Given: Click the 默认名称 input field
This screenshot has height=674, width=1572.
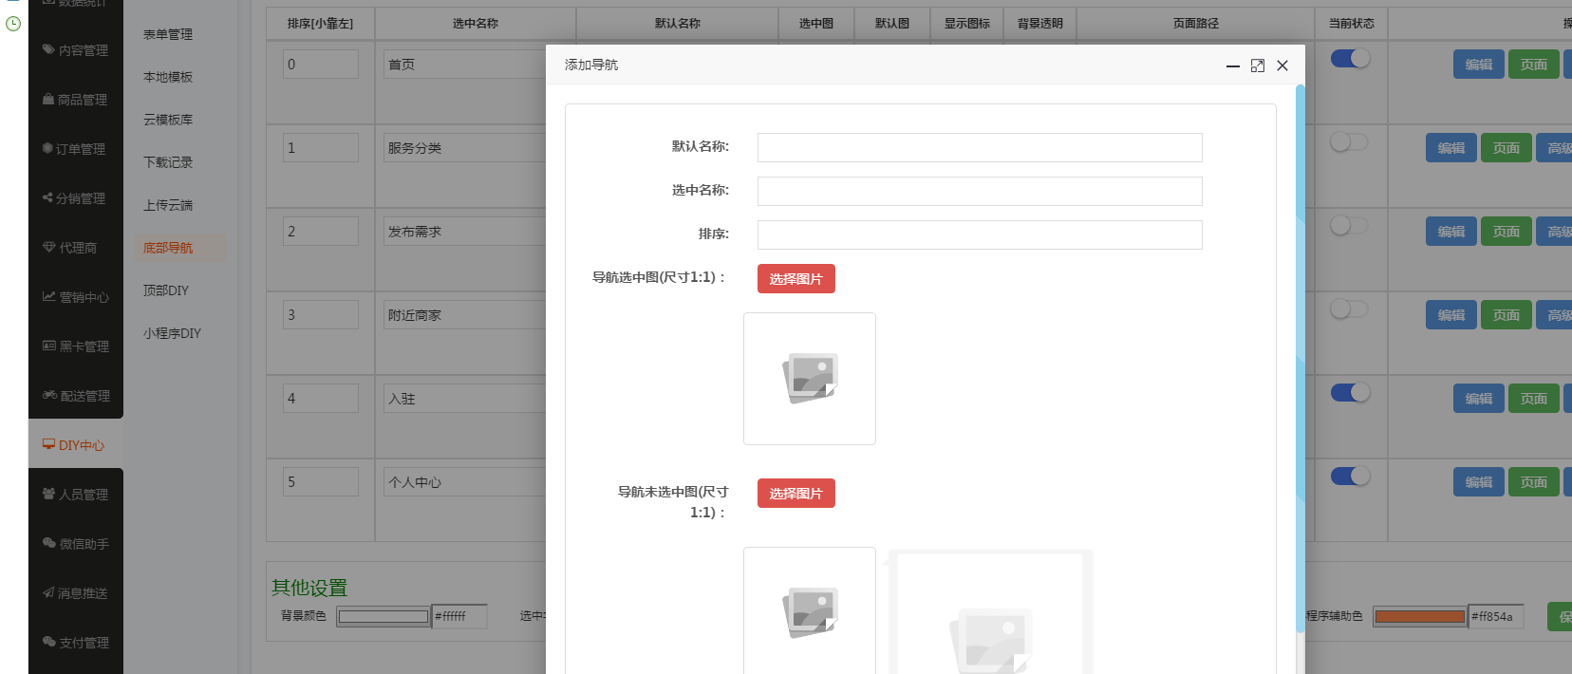Looking at the screenshot, I should click(979, 148).
